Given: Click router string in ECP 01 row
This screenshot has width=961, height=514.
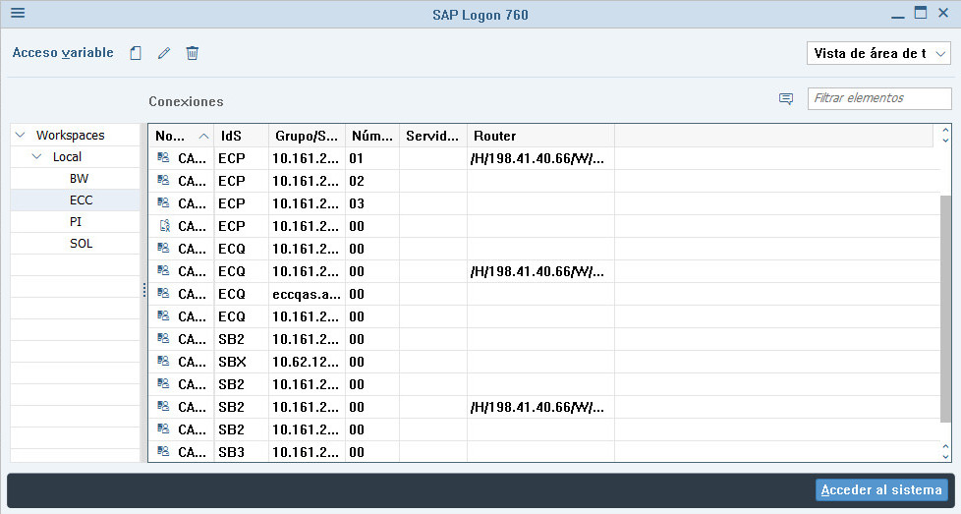Looking at the screenshot, I should point(537,158).
